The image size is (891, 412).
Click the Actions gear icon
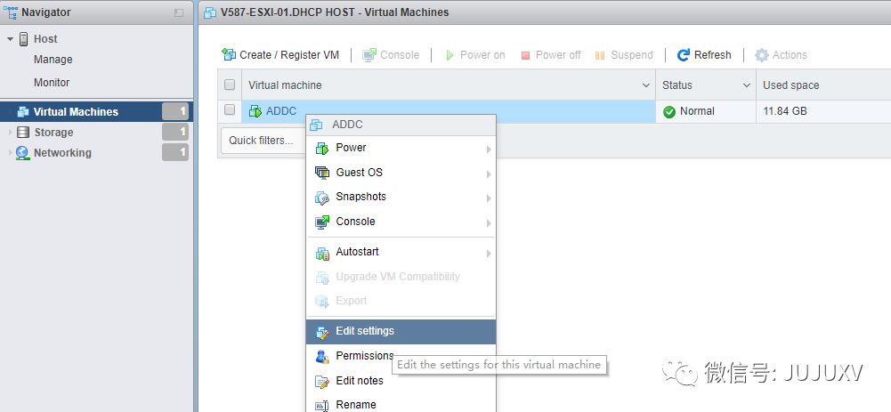pyautogui.click(x=761, y=54)
